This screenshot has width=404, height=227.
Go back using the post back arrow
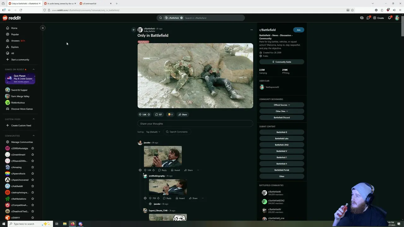click(x=134, y=30)
